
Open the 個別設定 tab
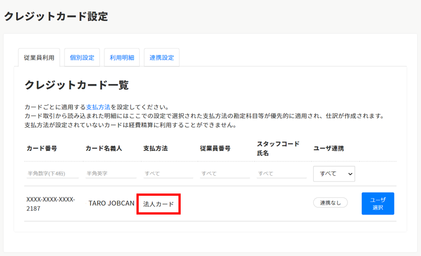pyautogui.click(x=82, y=58)
